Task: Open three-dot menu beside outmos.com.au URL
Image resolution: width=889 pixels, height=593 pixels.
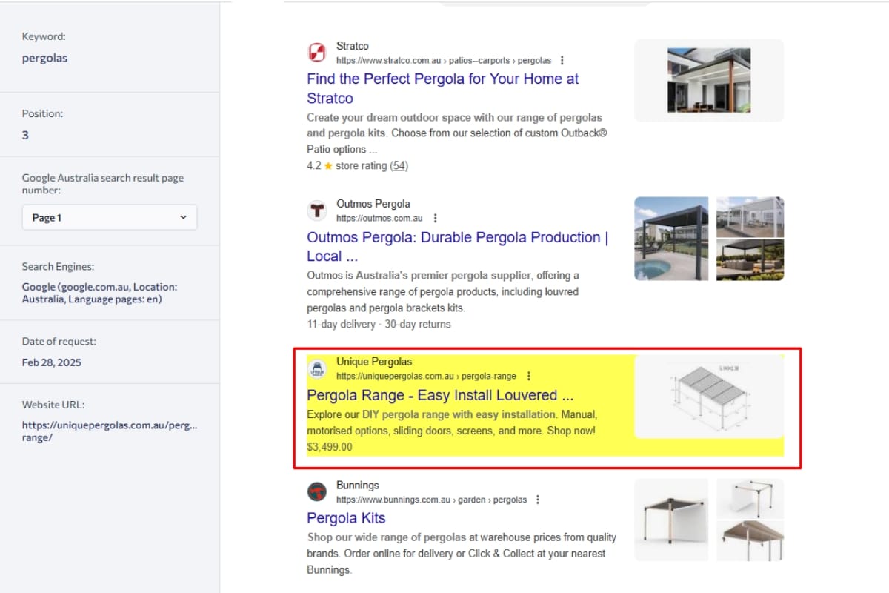Action: click(x=436, y=219)
